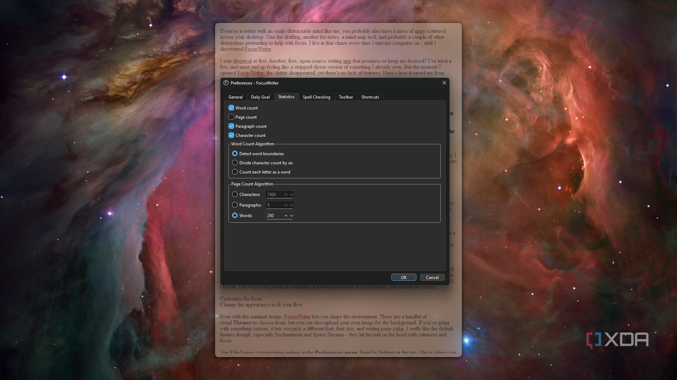Click the underlined word 'apps' in the document

point(420,32)
